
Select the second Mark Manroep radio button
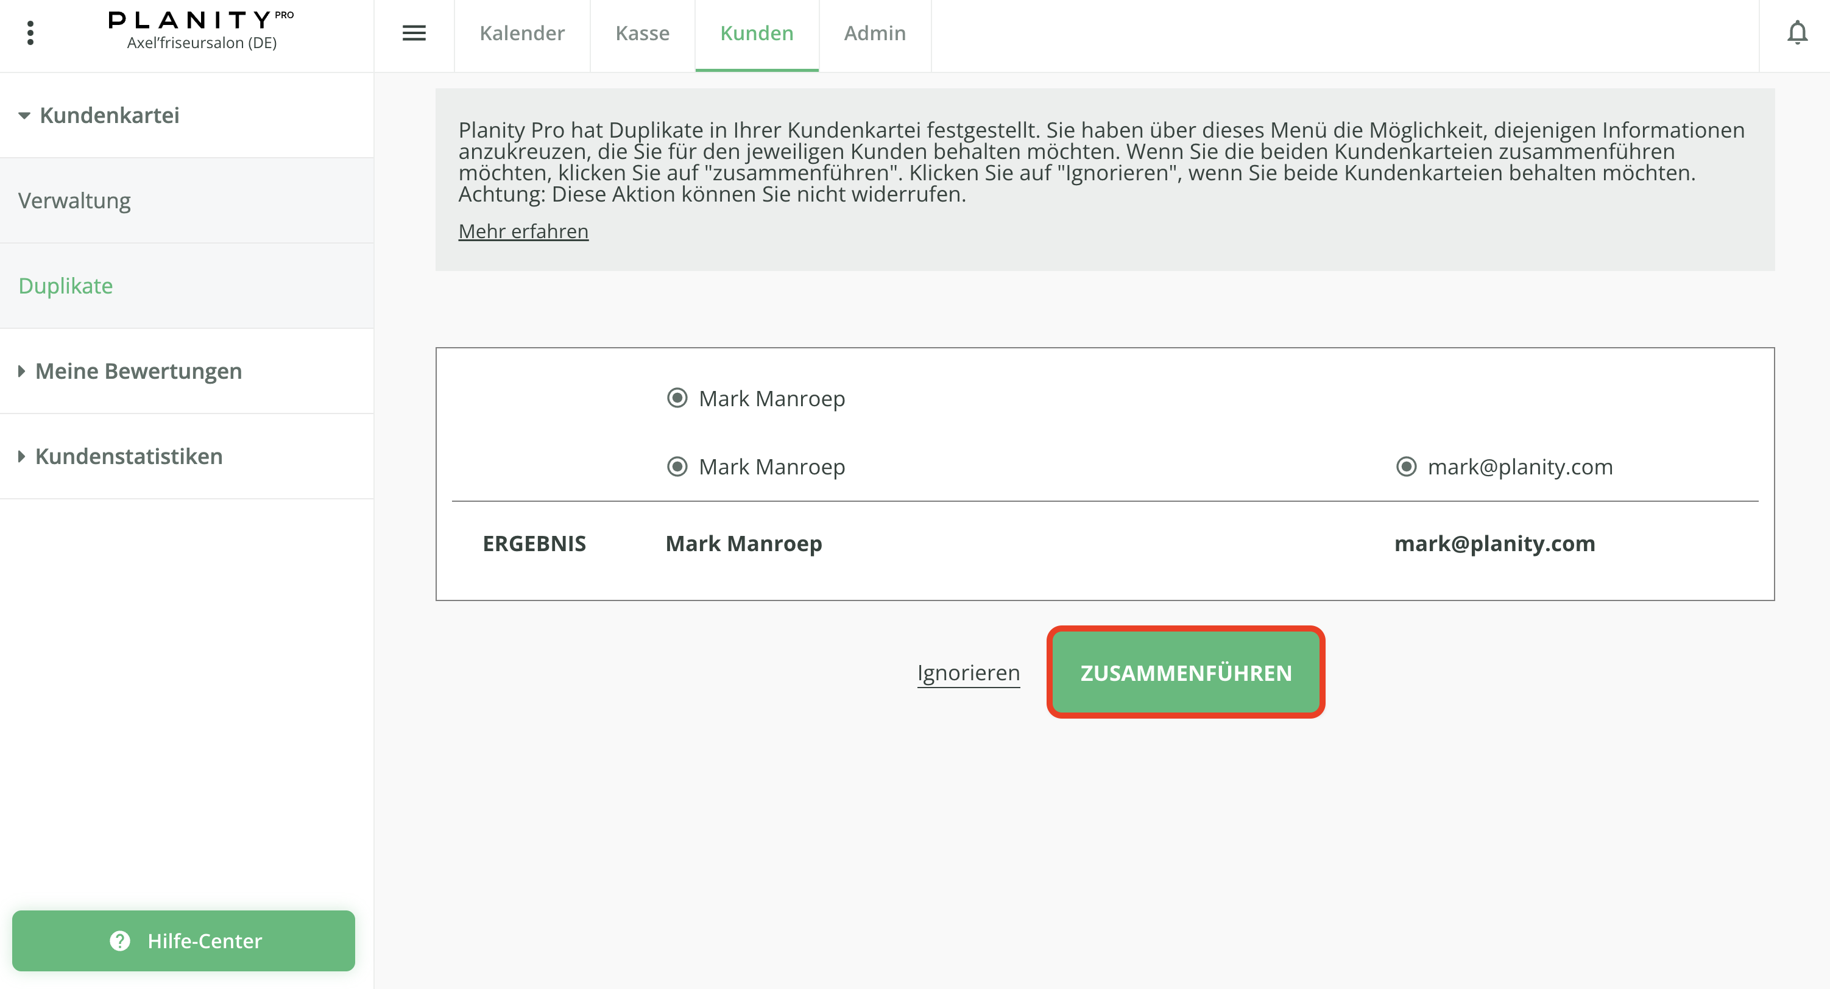click(677, 466)
